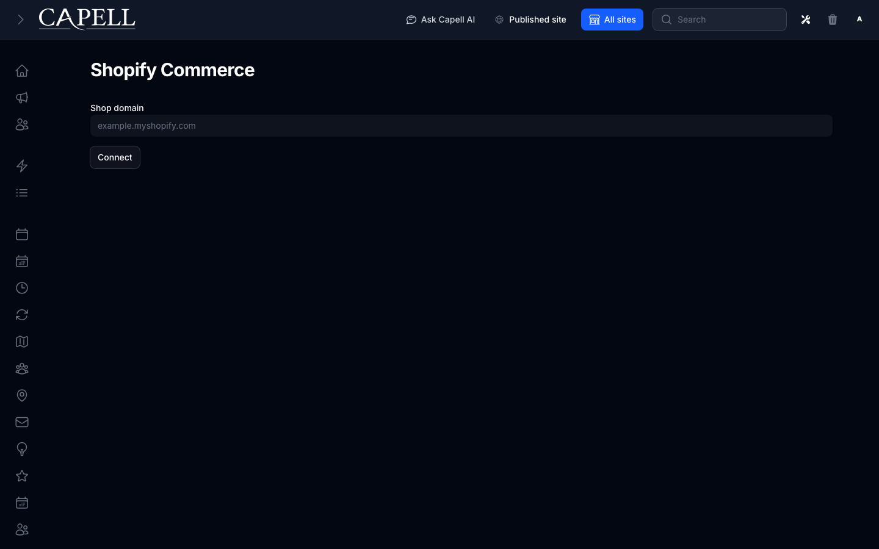Screen dimensions: 879x549
Task: Open the folded map icon
Action: (22, 342)
